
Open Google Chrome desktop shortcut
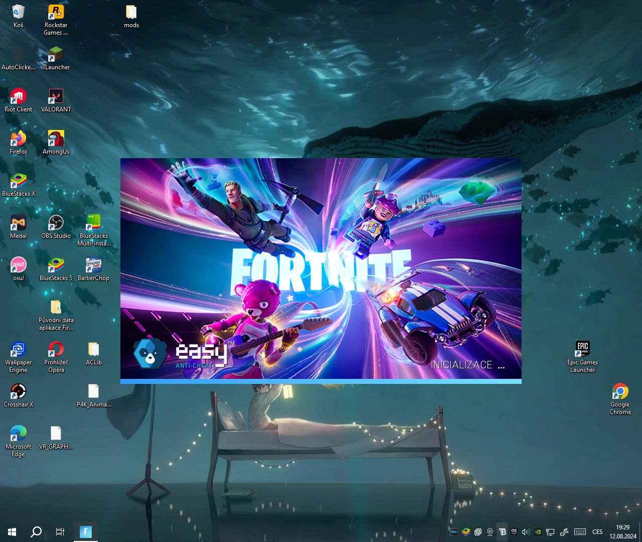[620, 399]
